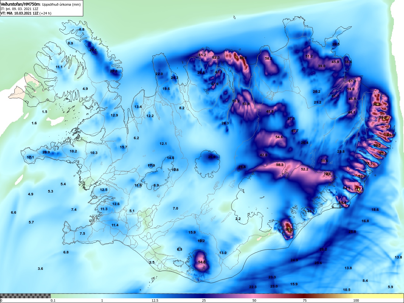Click the Veðurstofan/HM750m title text
The height and width of the screenshot is (303, 404).
pos(21,4)
